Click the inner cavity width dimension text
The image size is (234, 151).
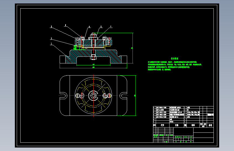pyautogui.click(x=93, y=64)
